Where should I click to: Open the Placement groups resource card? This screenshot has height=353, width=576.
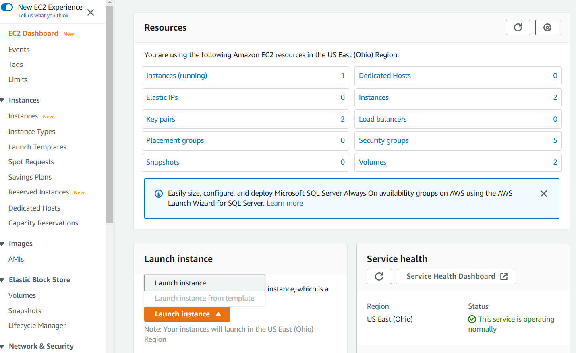pyautogui.click(x=245, y=140)
